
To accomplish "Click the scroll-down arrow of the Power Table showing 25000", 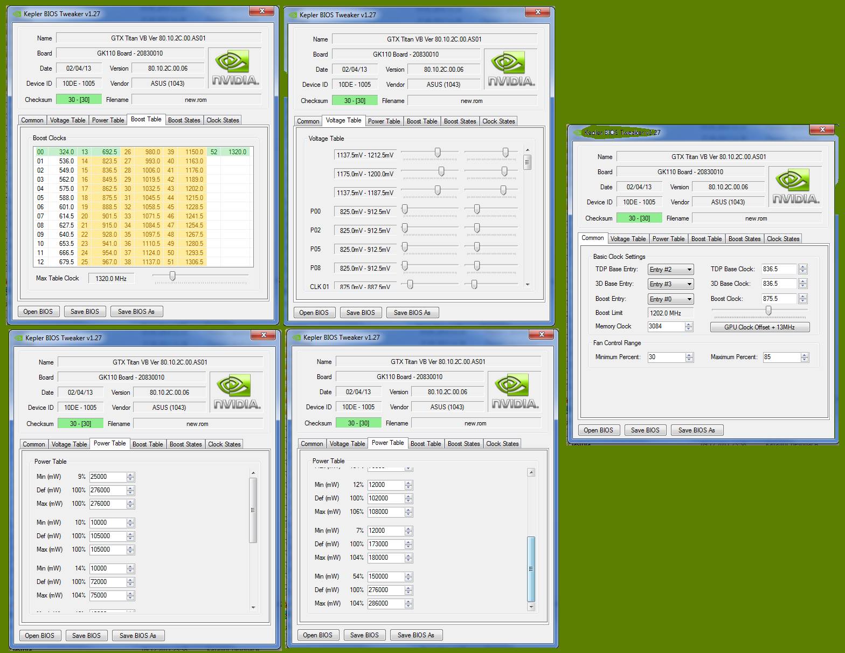I will tap(253, 608).
